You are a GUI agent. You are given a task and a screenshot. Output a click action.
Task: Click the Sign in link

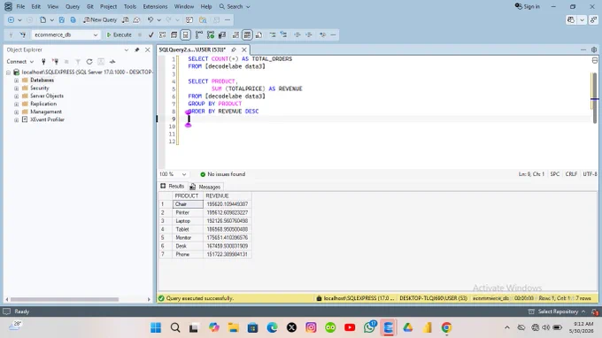point(527,6)
